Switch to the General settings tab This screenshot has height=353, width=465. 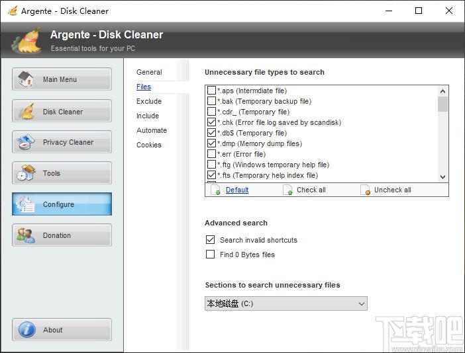point(149,72)
